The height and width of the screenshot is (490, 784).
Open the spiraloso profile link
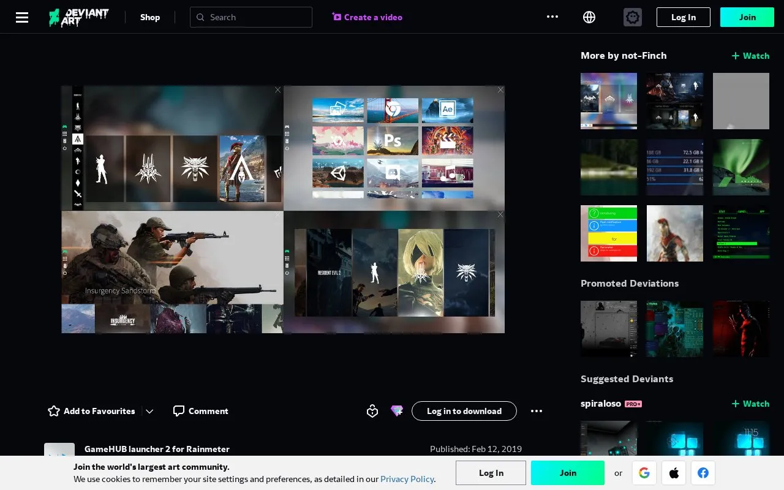click(x=601, y=404)
